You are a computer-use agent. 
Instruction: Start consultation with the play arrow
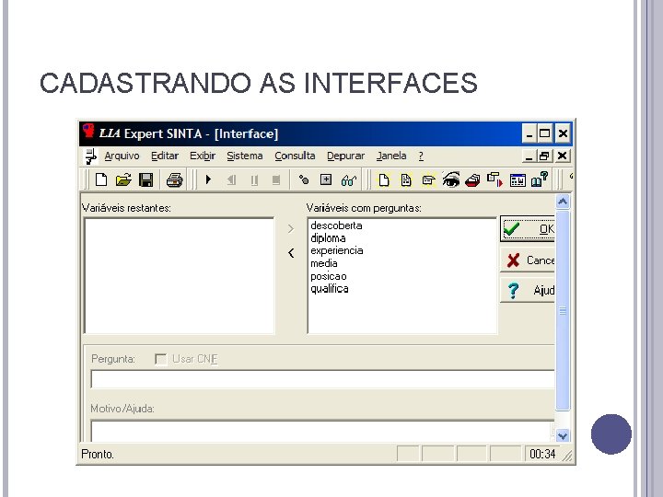pyautogui.click(x=208, y=179)
